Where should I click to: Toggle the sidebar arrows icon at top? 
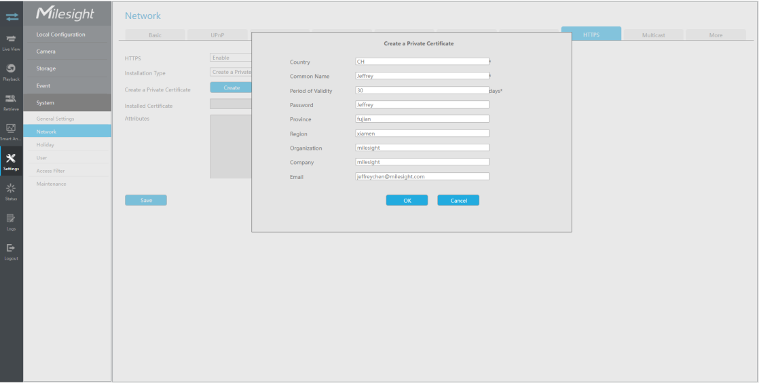point(12,17)
